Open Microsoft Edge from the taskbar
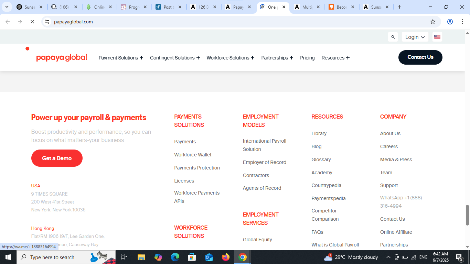This screenshot has height=264, width=470. [175, 257]
